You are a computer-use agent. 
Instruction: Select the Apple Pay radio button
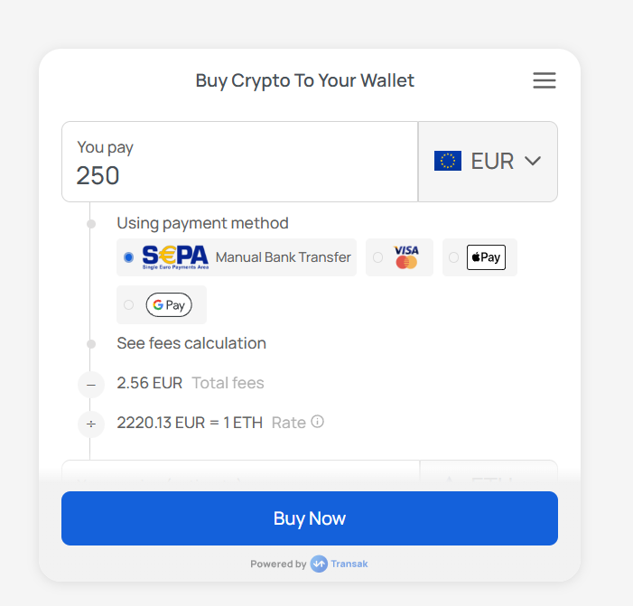(x=453, y=257)
